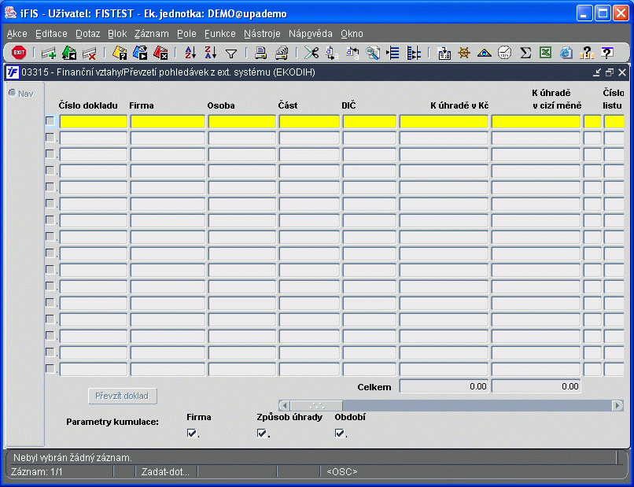The height and width of the screenshot is (487, 634).
Task: Open the Akce menu
Action: point(17,34)
